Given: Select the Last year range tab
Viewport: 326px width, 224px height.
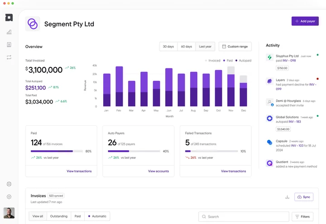Looking at the screenshot, I should coord(205,47).
